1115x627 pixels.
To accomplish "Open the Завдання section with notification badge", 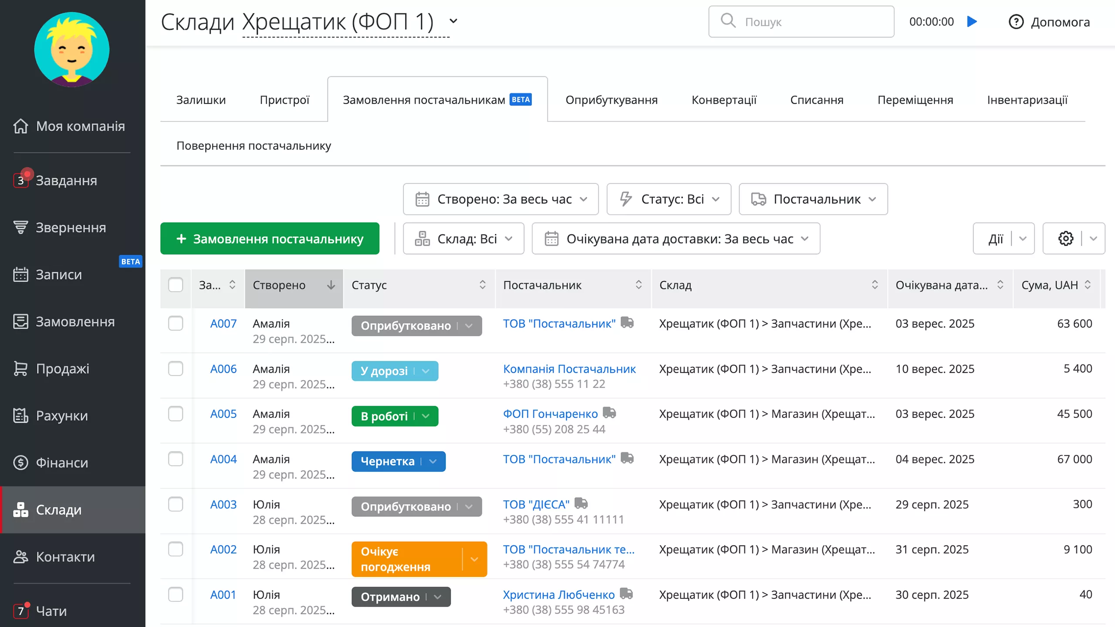I will tap(65, 180).
